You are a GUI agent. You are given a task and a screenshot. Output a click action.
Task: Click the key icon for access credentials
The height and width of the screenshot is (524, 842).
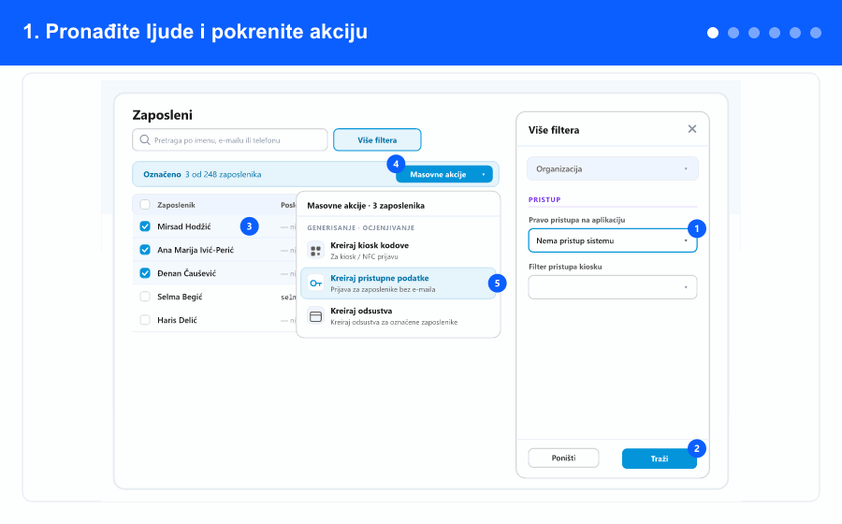[x=316, y=284]
